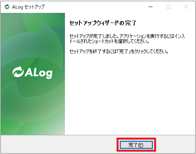Click the paragraph starting セットアップが完了しました

pyautogui.click(x=127, y=39)
